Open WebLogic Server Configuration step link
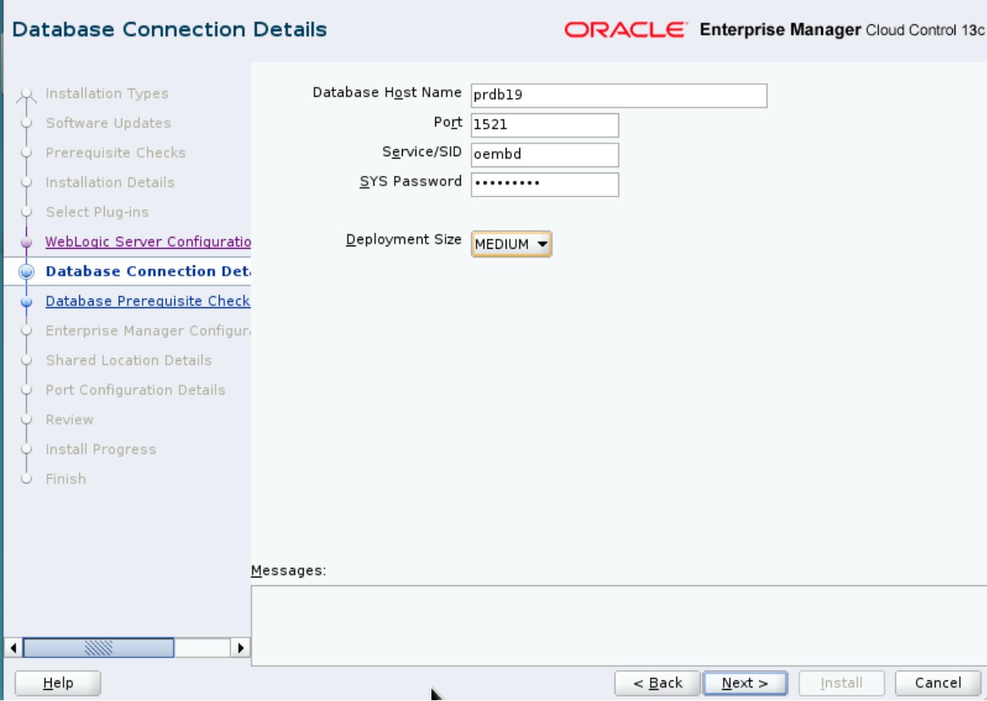 click(x=147, y=242)
